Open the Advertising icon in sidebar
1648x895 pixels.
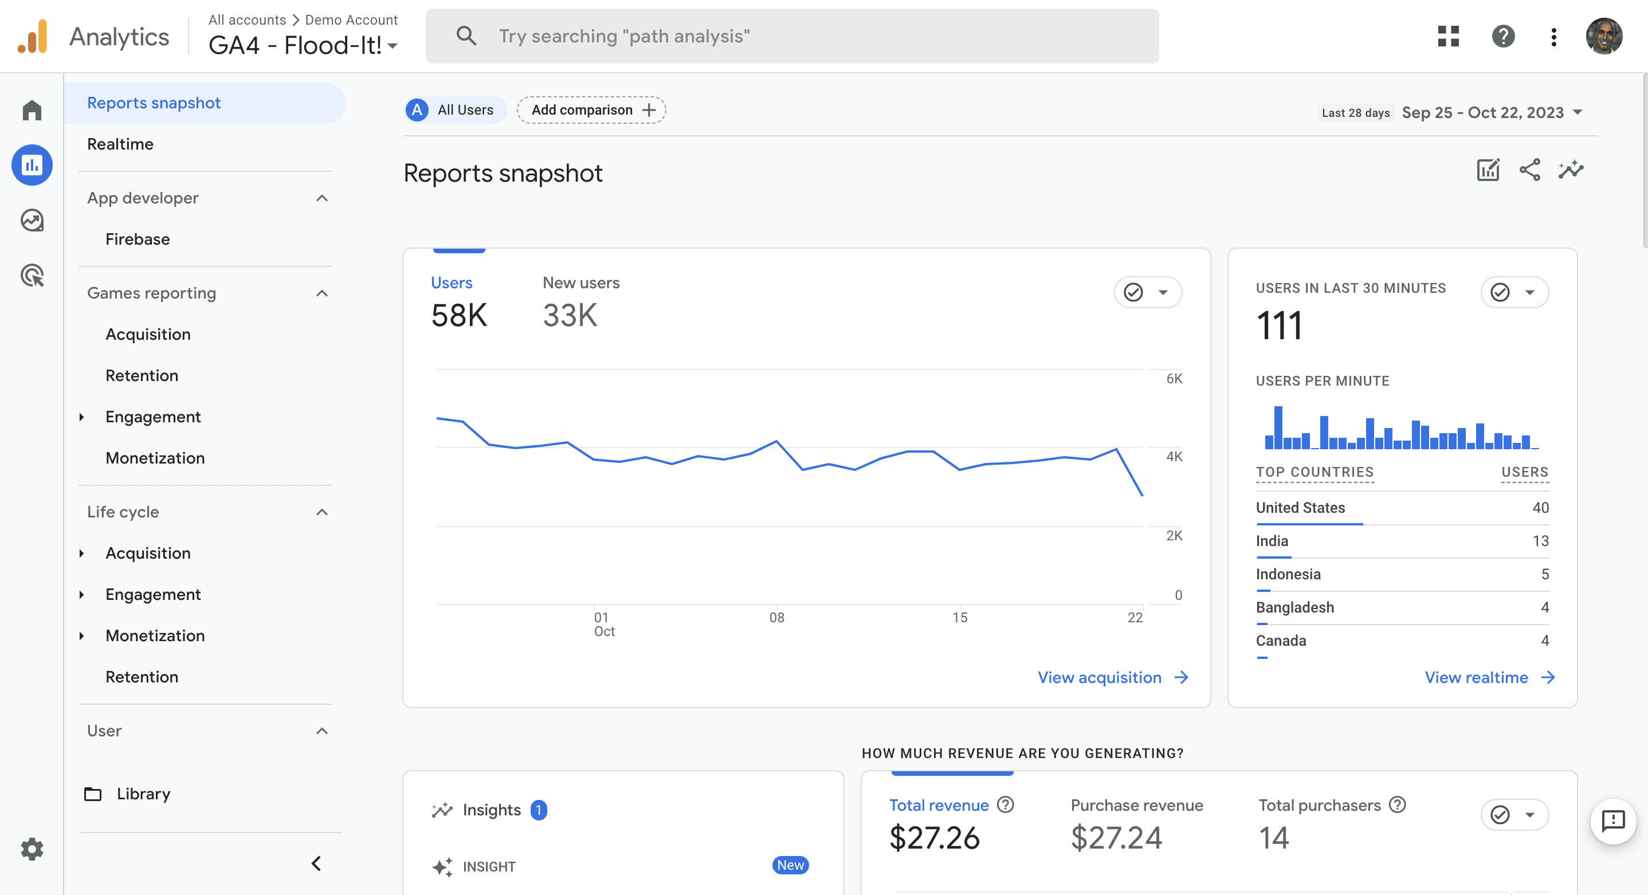tap(32, 275)
